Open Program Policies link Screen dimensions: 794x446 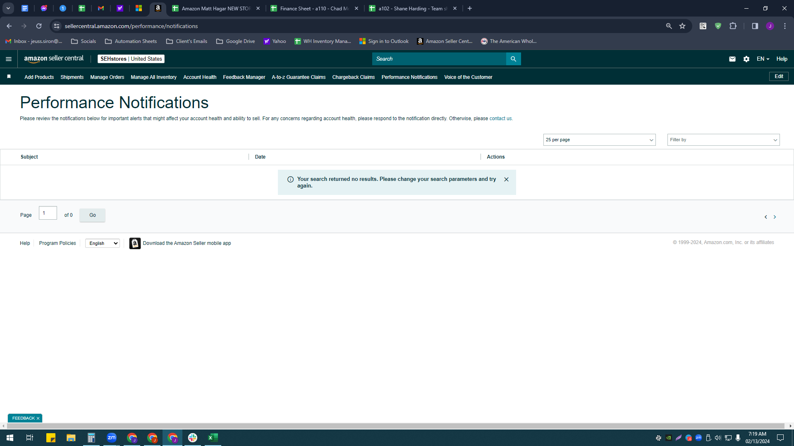pyautogui.click(x=57, y=243)
